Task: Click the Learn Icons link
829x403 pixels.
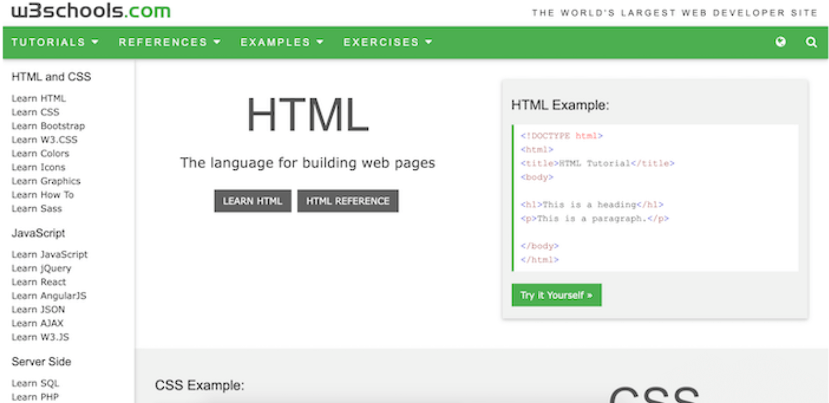Action: pos(38,167)
